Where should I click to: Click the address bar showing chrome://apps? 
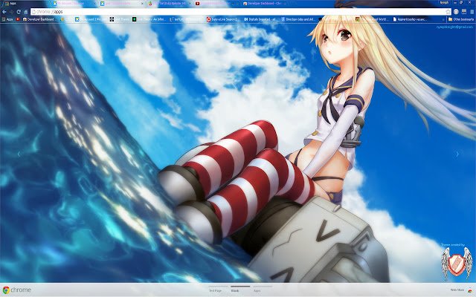[238, 12]
